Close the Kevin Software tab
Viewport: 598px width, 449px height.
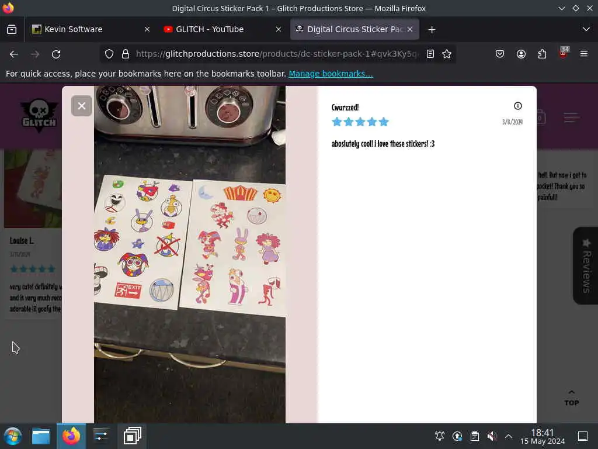pos(147,29)
